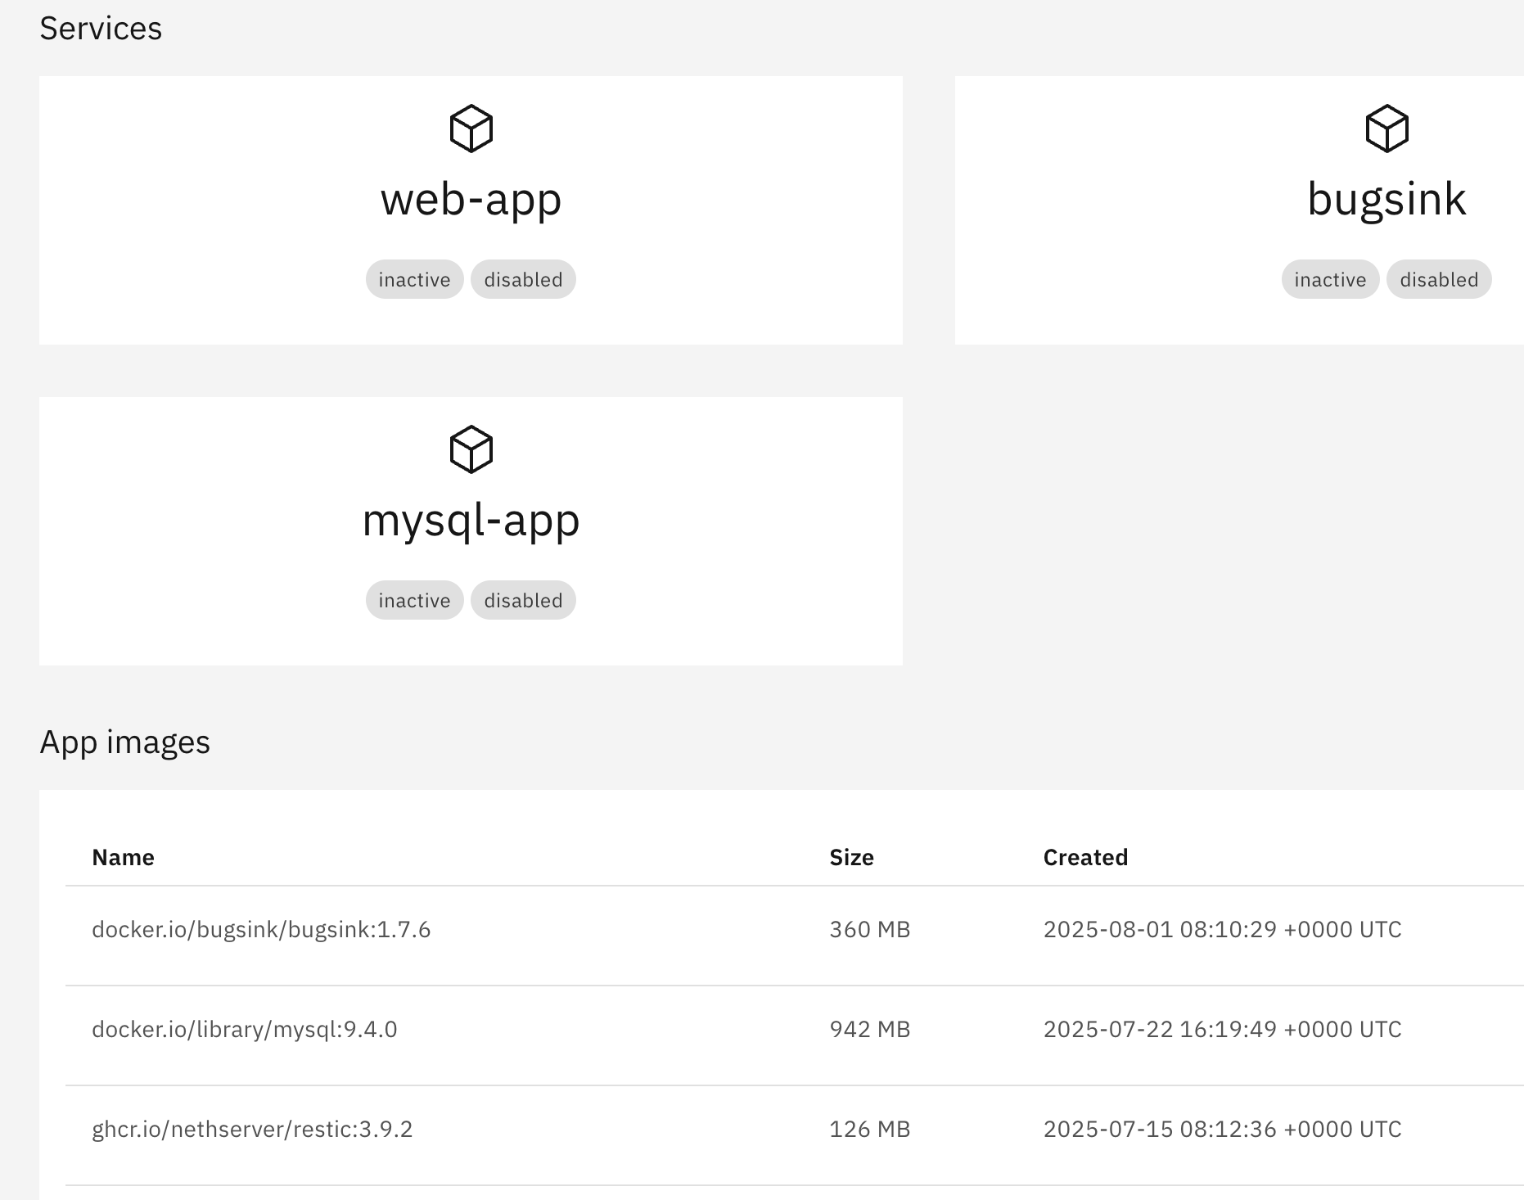The height and width of the screenshot is (1200, 1524).
Task: Click the 2025-08-01 08:10:29 created timestamp
Action: click(x=1222, y=930)
